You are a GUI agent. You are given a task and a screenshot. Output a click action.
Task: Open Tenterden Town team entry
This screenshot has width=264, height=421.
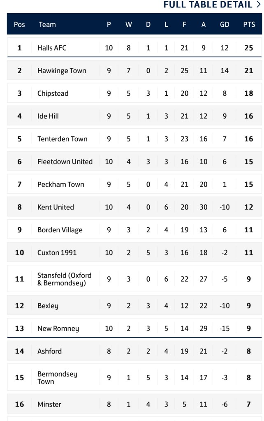click(62, 139)
